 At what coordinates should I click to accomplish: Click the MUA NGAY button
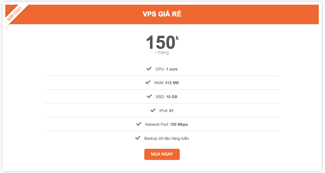(162, 154)
